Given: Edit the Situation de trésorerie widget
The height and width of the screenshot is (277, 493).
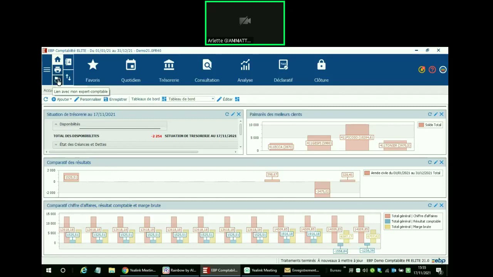Looking at the screenshot, I should coord(233,114).
